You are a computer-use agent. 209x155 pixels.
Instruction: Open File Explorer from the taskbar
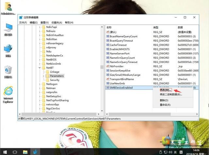coord(25,152)
